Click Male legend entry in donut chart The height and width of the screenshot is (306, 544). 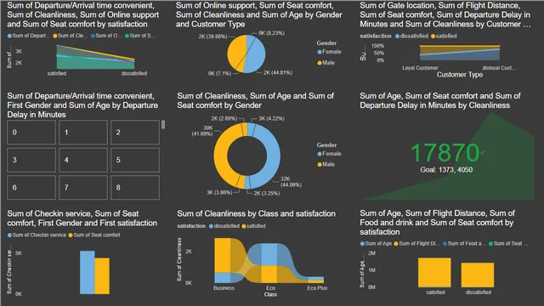[326, 164]
